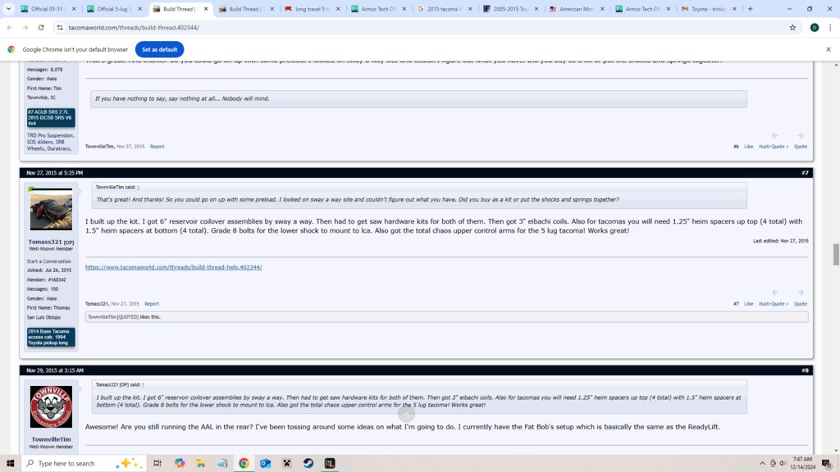Open a new tab with plus button
Screen dimensions: 840x472
[x=750, y=8]
